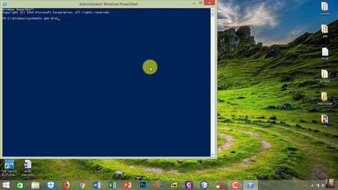This screenshot has width=338, height=190.
Task: Click the PowerShell scrollbar down arrow
Action: pos(213,155)
